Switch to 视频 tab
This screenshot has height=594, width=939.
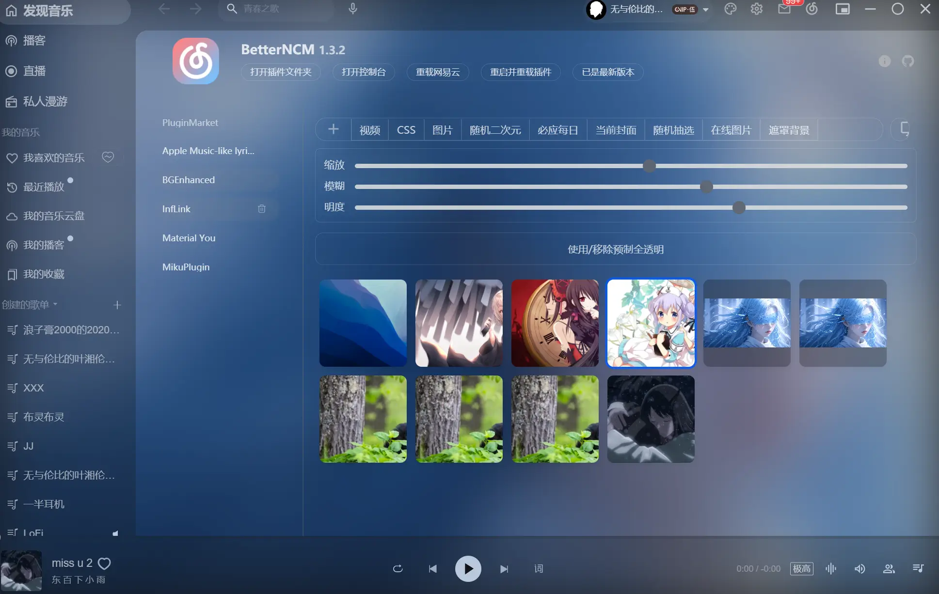(370, 130)
